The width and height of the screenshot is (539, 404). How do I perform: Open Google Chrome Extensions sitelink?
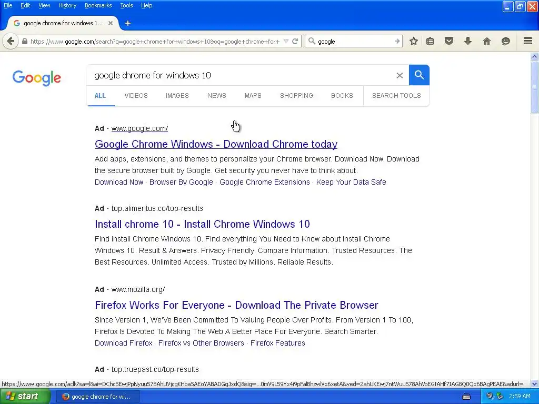[x=265, y=182]
